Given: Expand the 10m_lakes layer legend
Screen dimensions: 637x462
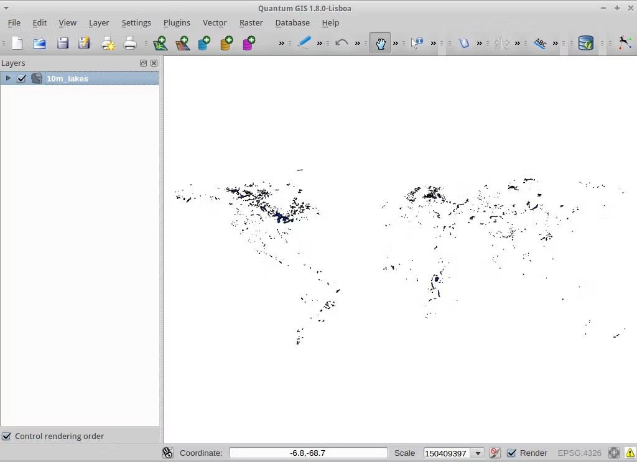Looking at the screenshot, I should [x=8, y=78].
